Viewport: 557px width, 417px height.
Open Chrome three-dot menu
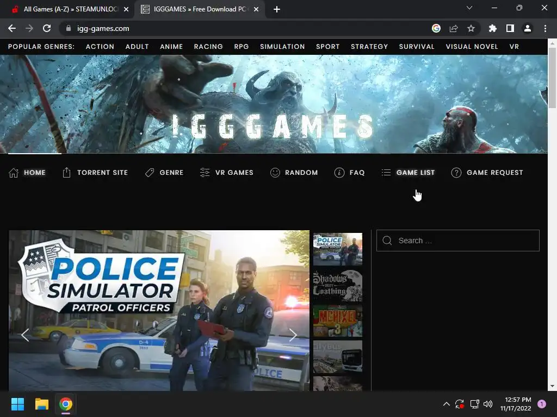pyautogui.click(x=545, y=28)
